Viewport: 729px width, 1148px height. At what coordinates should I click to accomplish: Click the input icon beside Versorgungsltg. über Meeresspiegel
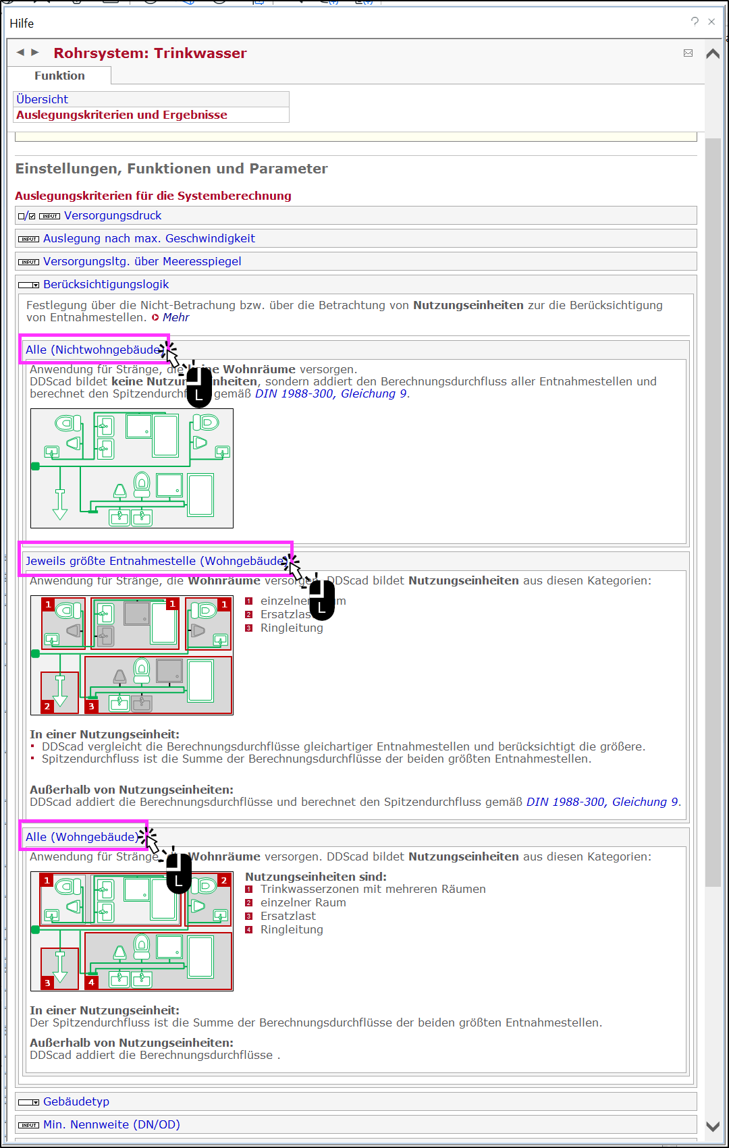[29, 262]
